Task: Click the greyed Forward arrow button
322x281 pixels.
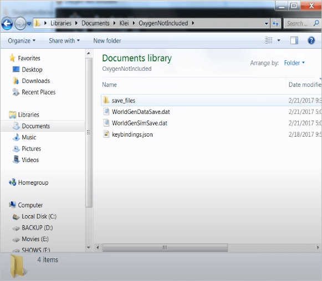Action: 20,24
